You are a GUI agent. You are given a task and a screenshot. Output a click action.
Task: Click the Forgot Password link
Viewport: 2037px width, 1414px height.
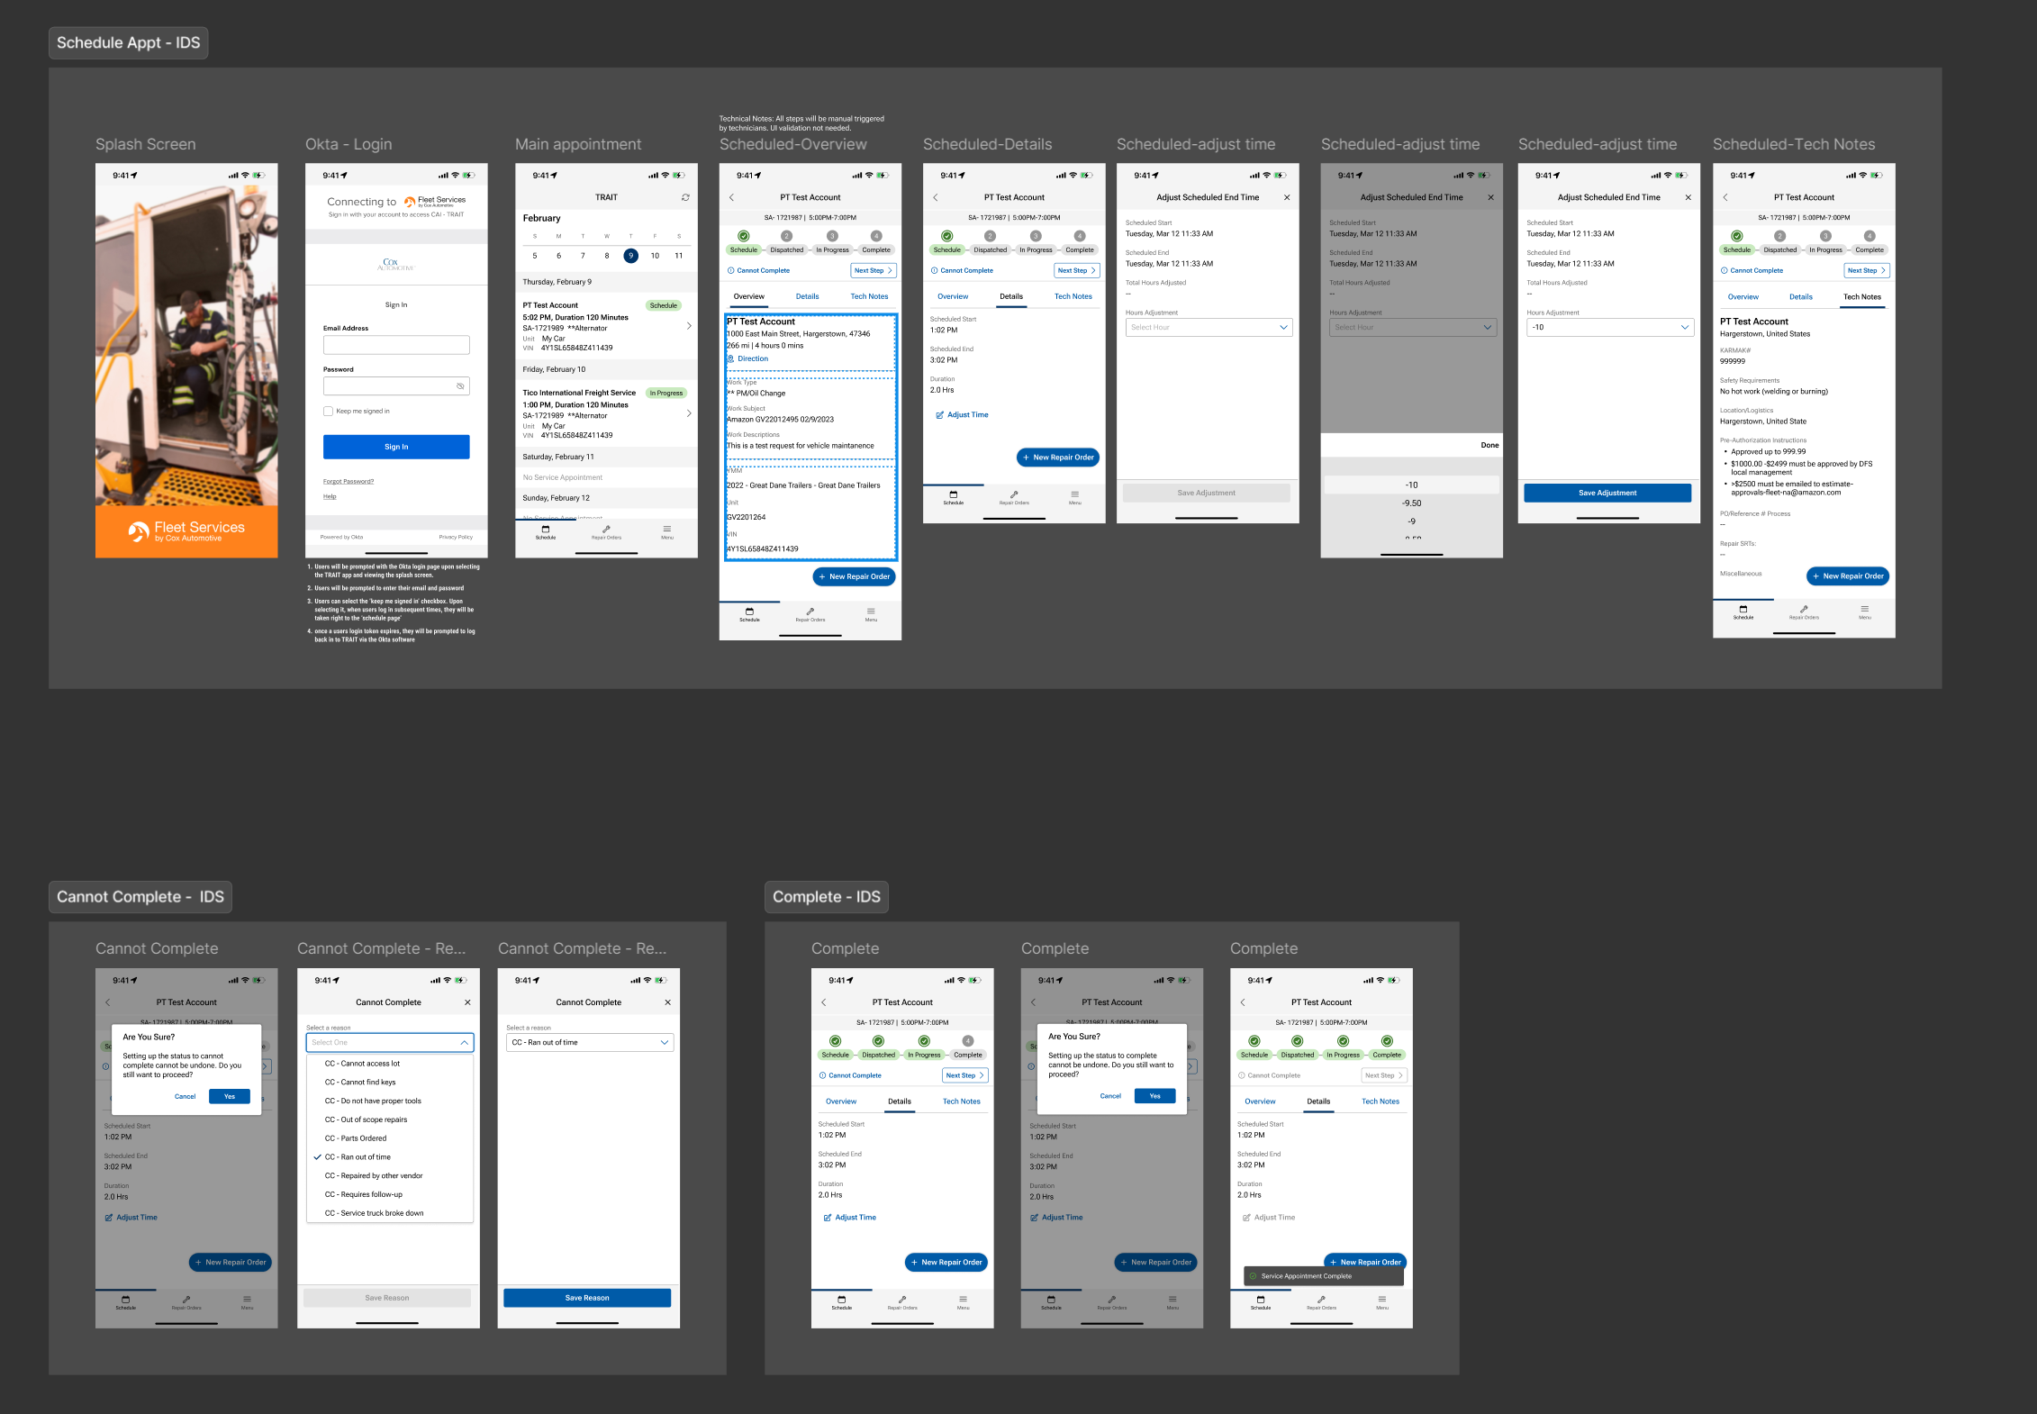coord(349,482)
